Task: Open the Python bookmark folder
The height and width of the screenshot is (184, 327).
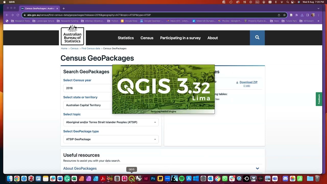Action: coord(113,21)
